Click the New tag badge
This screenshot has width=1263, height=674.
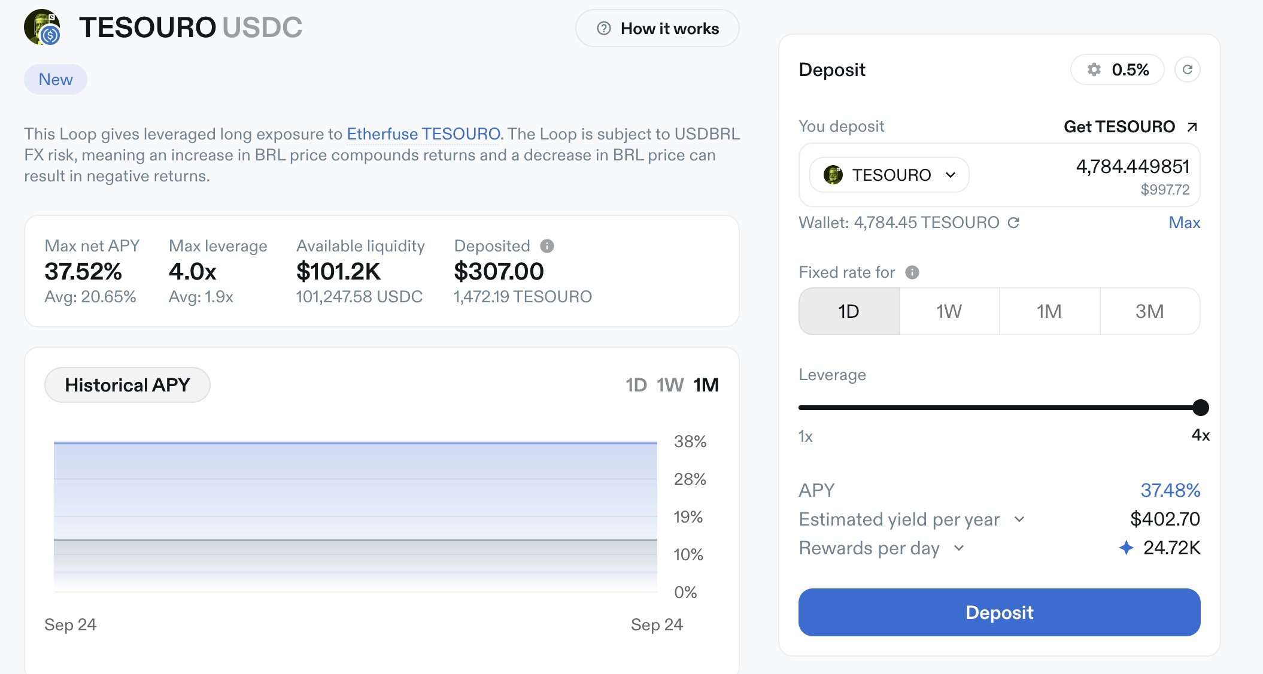56,79
